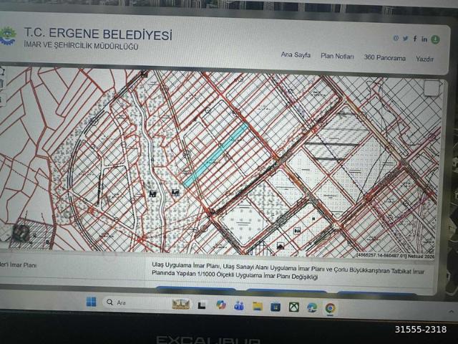Click the Netcad 2026 coordinate readout
The image size is (458, 344).
396,256
